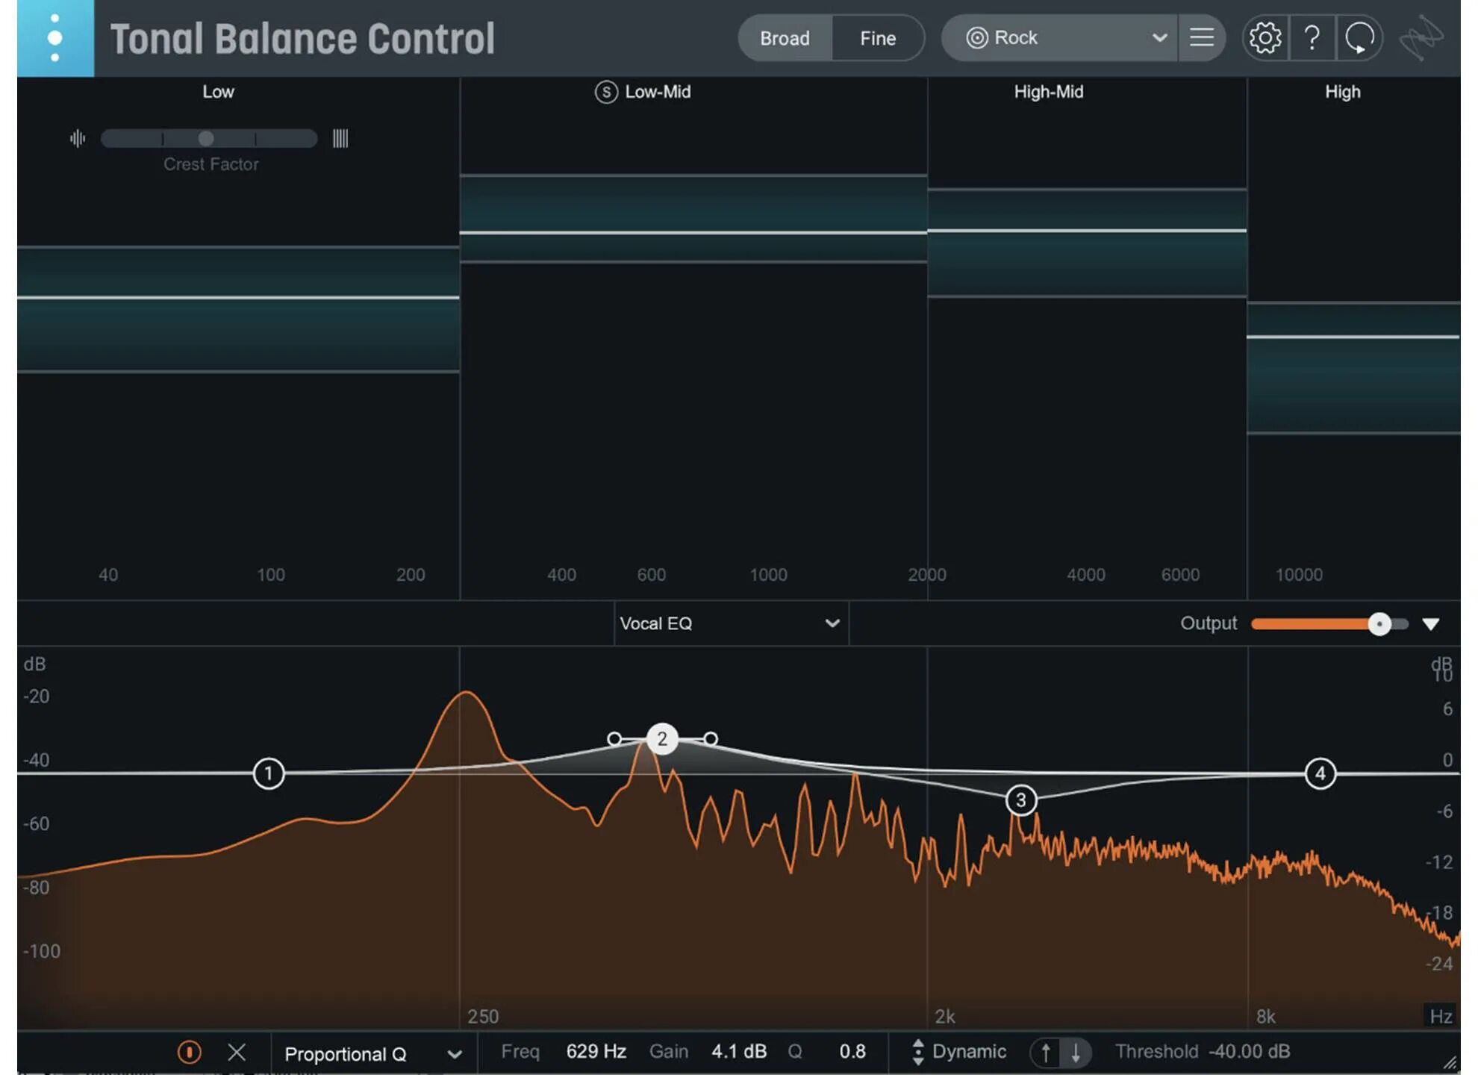Screen dimensions: 1478x1075
Task: Click the window resize grip icon
Action: [1450, 1062]
